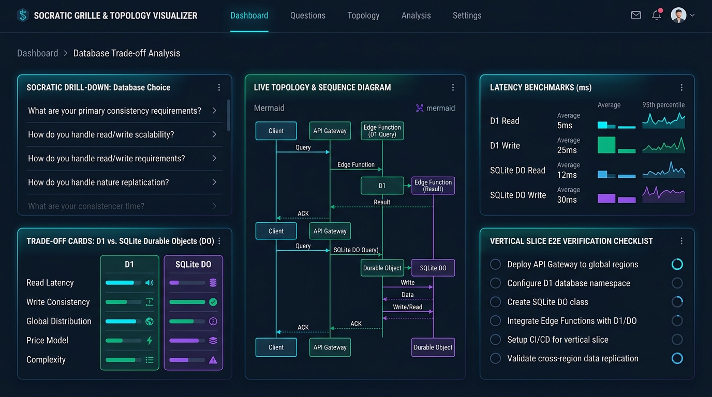This screenshot has width=712, height=397.
Task: Click status ring for Validate cross-region replication
Action: coord(677,358)
